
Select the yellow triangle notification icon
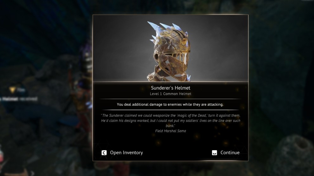[x=13, y=90]
